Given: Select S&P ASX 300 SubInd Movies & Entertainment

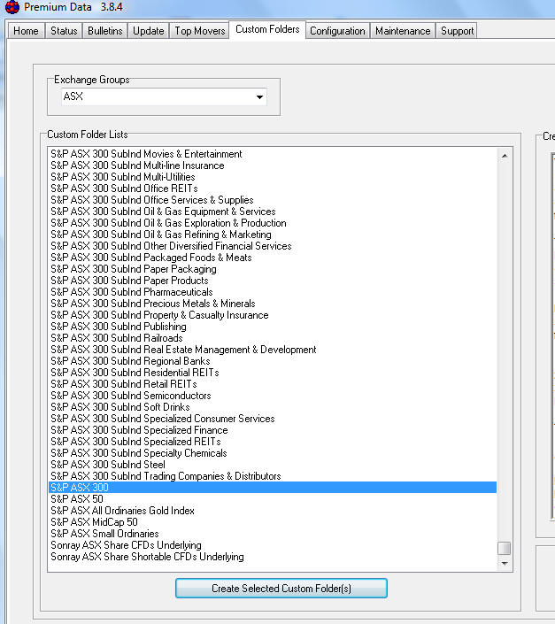Looking at the screenshot, I should [273, 154].
